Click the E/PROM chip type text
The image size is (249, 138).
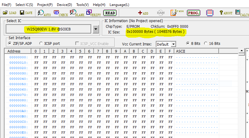click(x=133, y=26)
